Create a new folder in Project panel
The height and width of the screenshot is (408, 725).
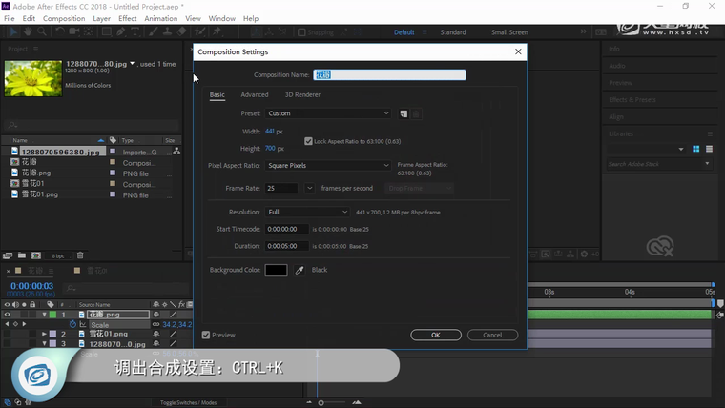point(21,255)
